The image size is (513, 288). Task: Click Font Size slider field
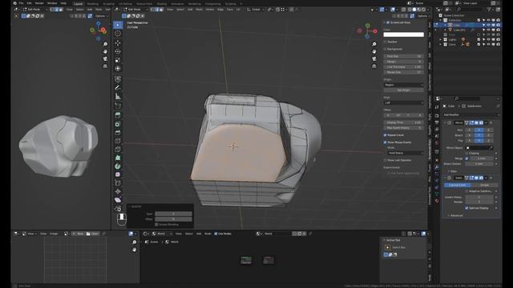403,57
